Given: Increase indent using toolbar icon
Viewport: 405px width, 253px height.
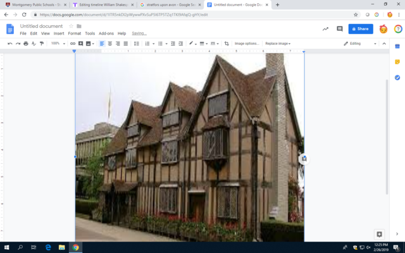Looking at the screenshot, I should (x=181, y=44).
